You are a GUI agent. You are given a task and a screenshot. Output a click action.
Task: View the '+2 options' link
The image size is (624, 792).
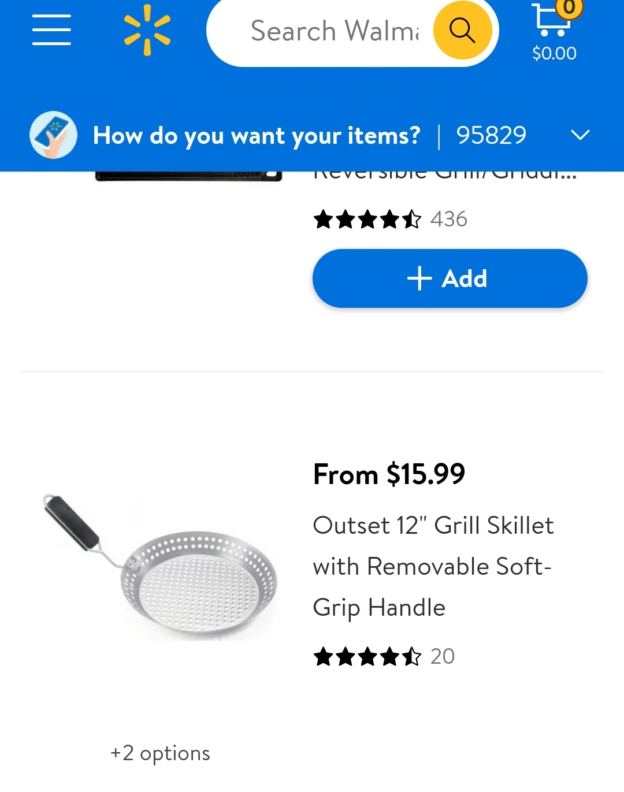coord(160,753)
